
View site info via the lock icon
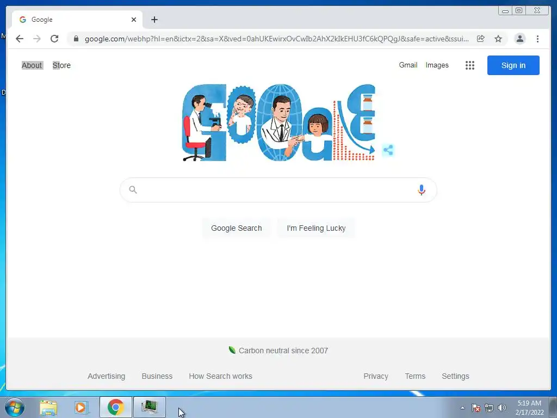[76, 39]
